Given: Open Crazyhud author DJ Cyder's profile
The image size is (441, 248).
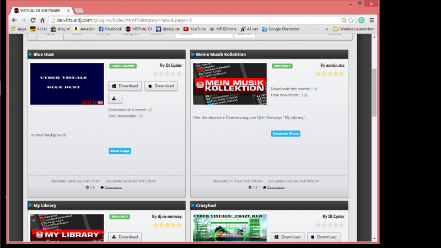Looking at the screenshot, I should coord(336,216).
